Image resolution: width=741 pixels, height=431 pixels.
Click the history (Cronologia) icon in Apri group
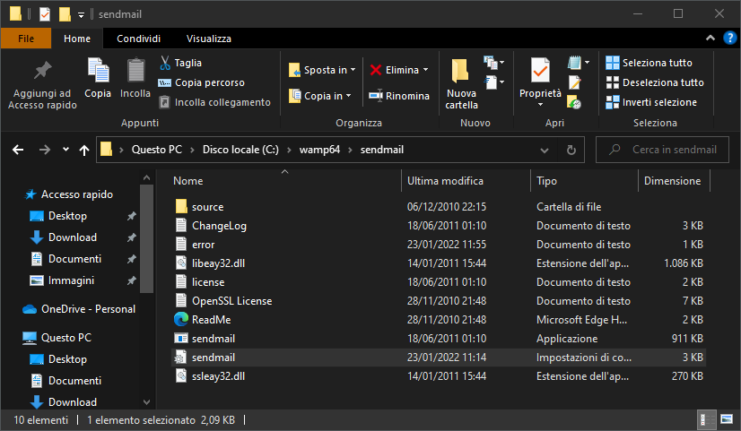pyautogui.click(x=574, y=102)
